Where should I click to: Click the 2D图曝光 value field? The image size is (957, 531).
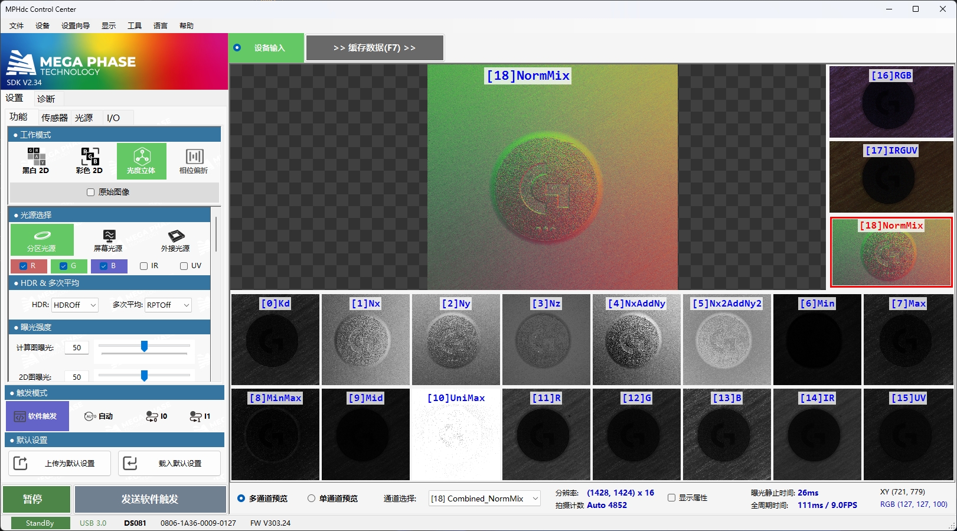coord(77,376)
